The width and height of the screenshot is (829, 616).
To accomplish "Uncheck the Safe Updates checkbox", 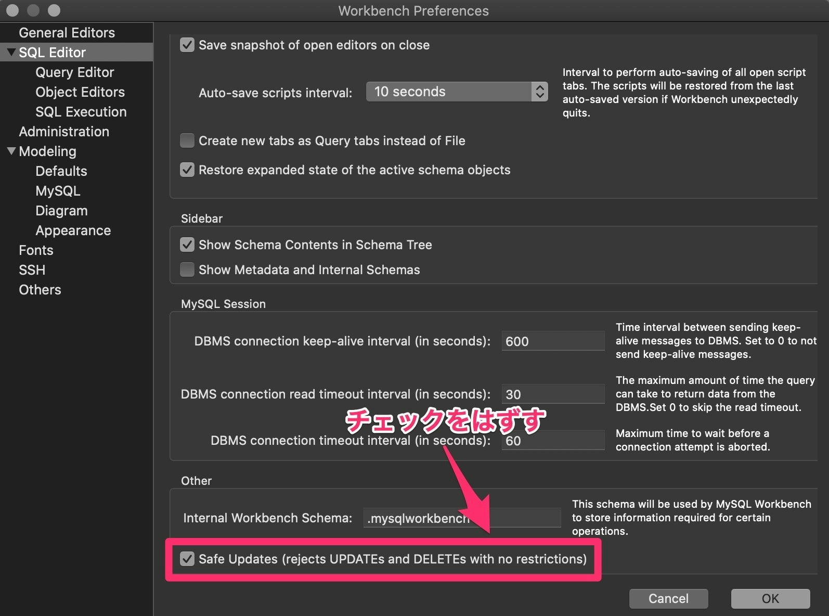I will tap(187, 559).
